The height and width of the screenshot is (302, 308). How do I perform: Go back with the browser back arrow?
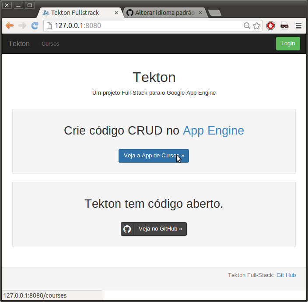[x=10, y=26]
